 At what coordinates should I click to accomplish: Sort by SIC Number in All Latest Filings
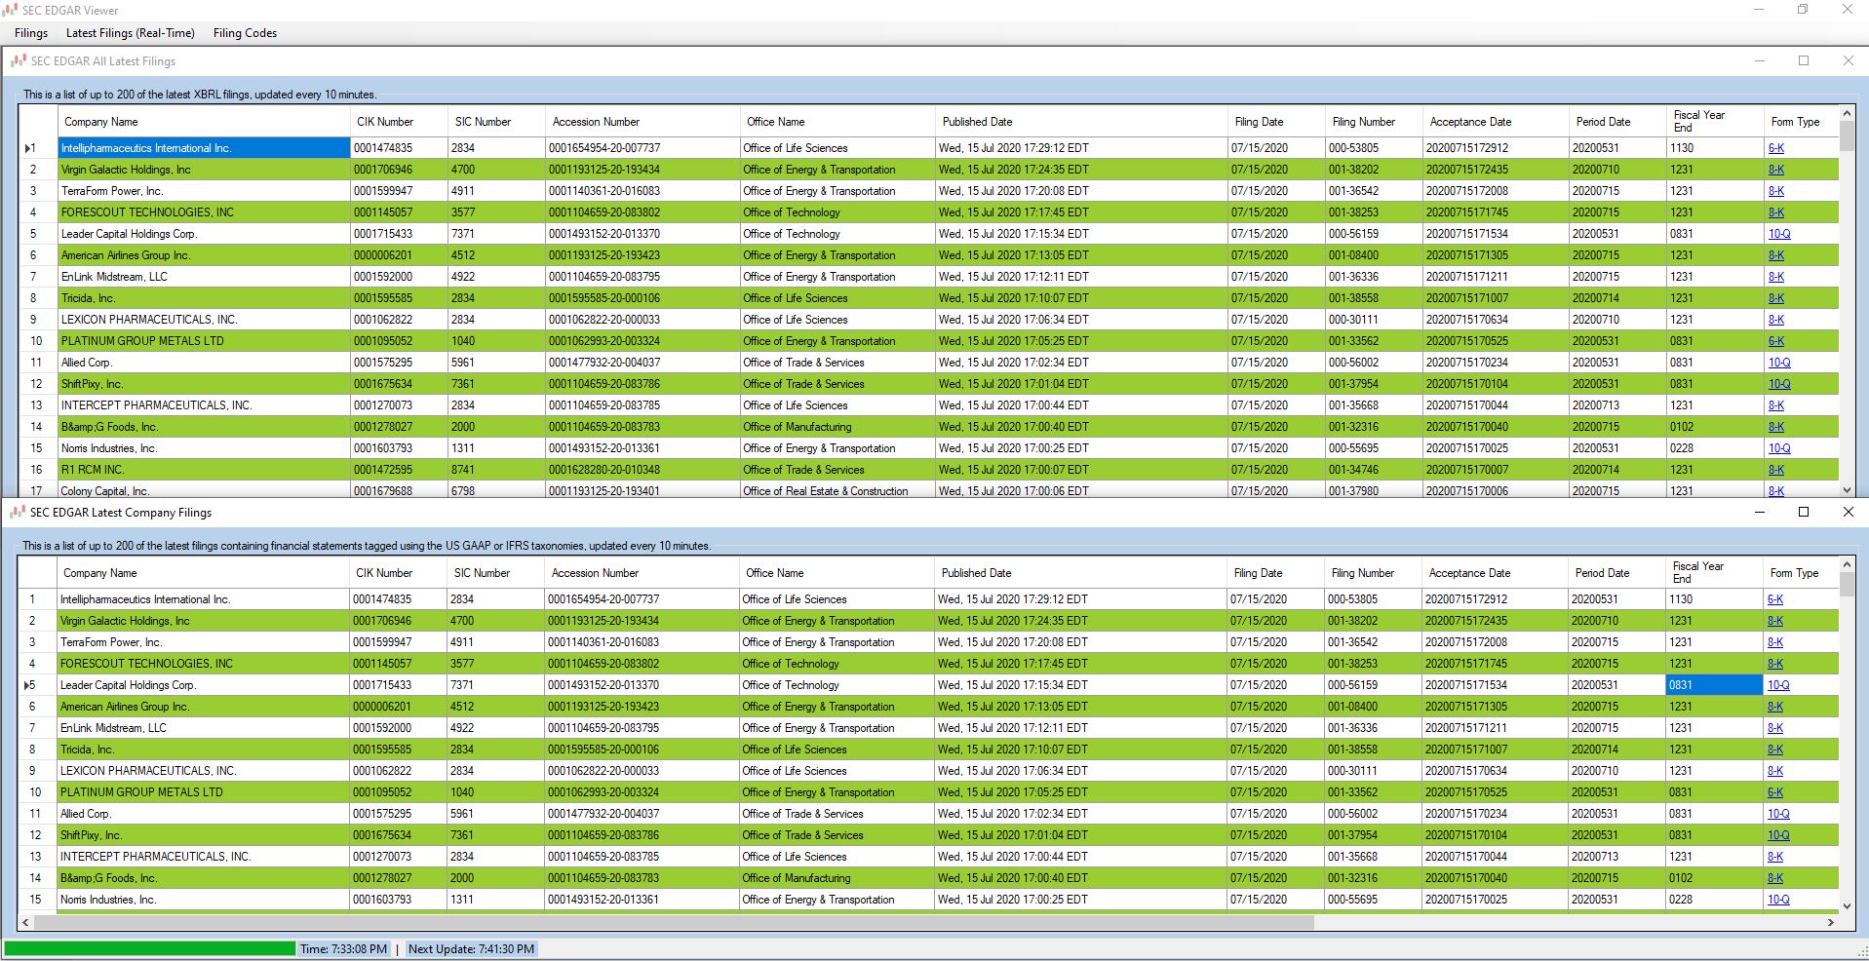click(496, 122)
